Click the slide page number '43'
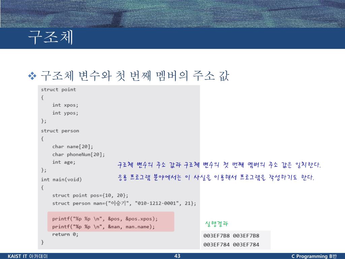Viewport: 345px width, 259px height. 177,256
